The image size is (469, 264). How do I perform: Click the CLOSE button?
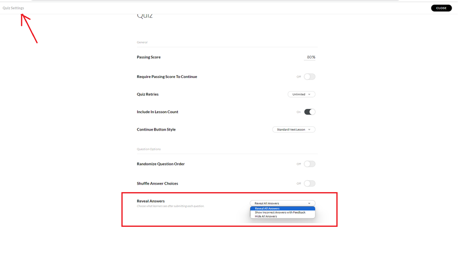coord(441,8)
